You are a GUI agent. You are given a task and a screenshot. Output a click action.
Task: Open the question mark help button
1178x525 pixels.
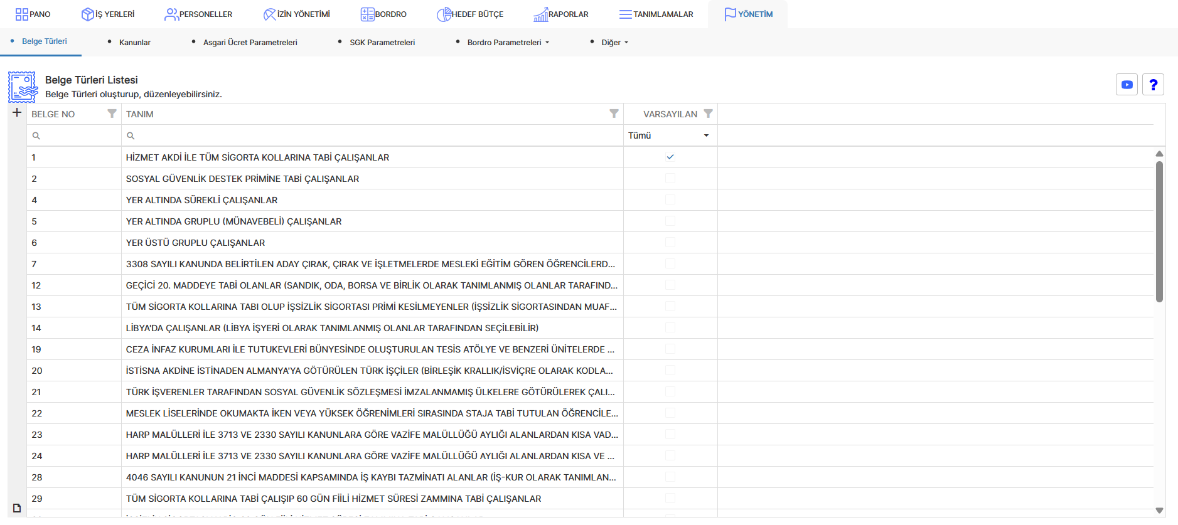click(1153, 85)
